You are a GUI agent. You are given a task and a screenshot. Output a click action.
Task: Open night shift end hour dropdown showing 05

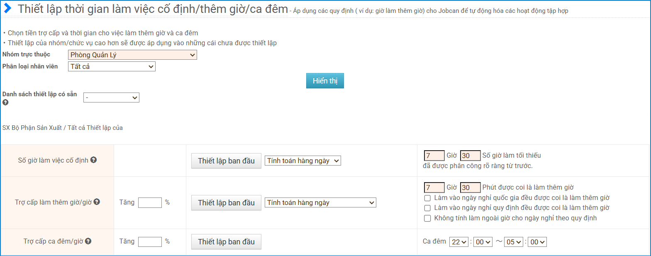(x=514, y=242)
